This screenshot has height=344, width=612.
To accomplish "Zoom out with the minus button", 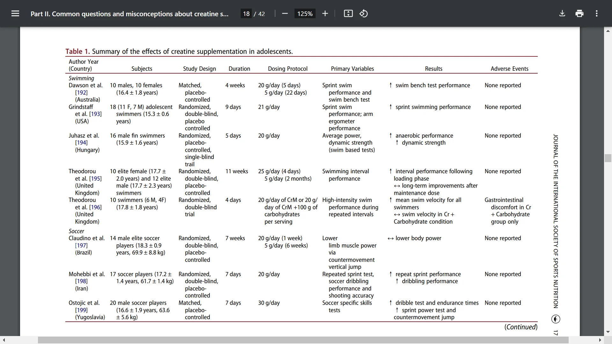I will [x=285, y=13].
